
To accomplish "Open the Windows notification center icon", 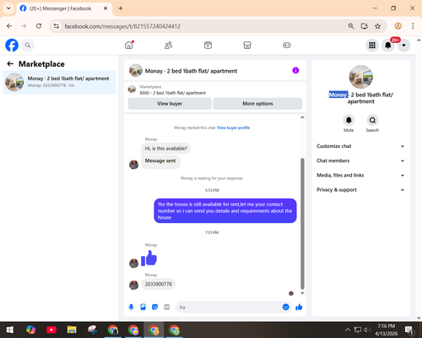I will tap(409, 330).
